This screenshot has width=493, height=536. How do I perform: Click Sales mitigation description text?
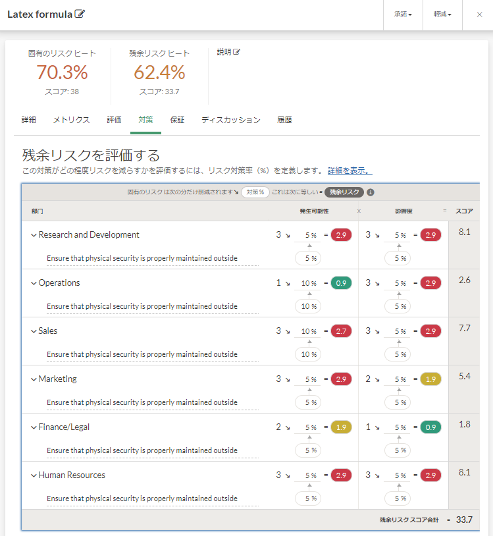[x=142, y=354]
